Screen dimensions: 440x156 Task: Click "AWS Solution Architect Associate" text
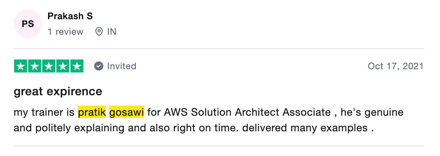(x=247, y=112)
